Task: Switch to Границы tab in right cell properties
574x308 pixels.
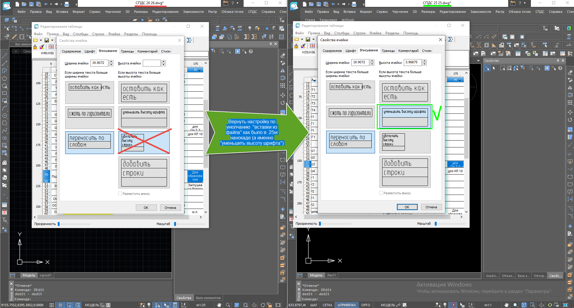Action: point(388,51)
